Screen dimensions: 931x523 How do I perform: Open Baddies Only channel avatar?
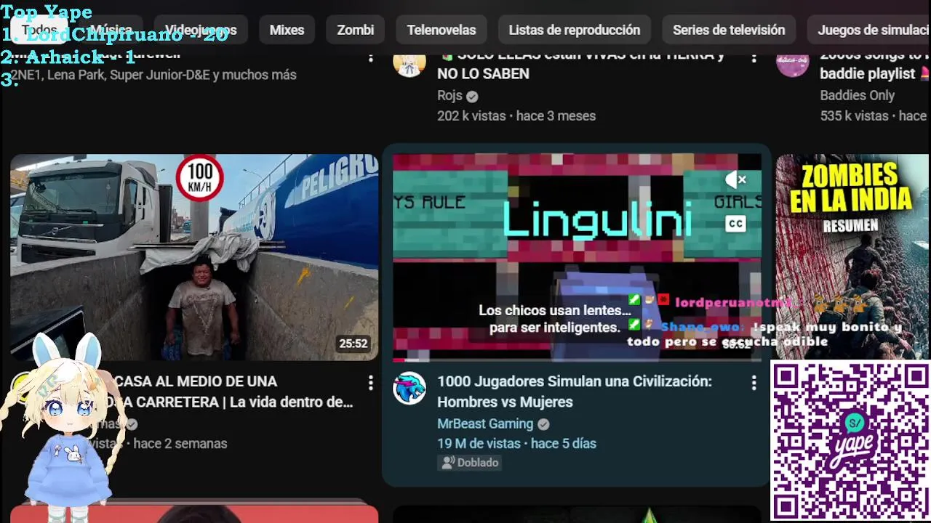[793, 62]
